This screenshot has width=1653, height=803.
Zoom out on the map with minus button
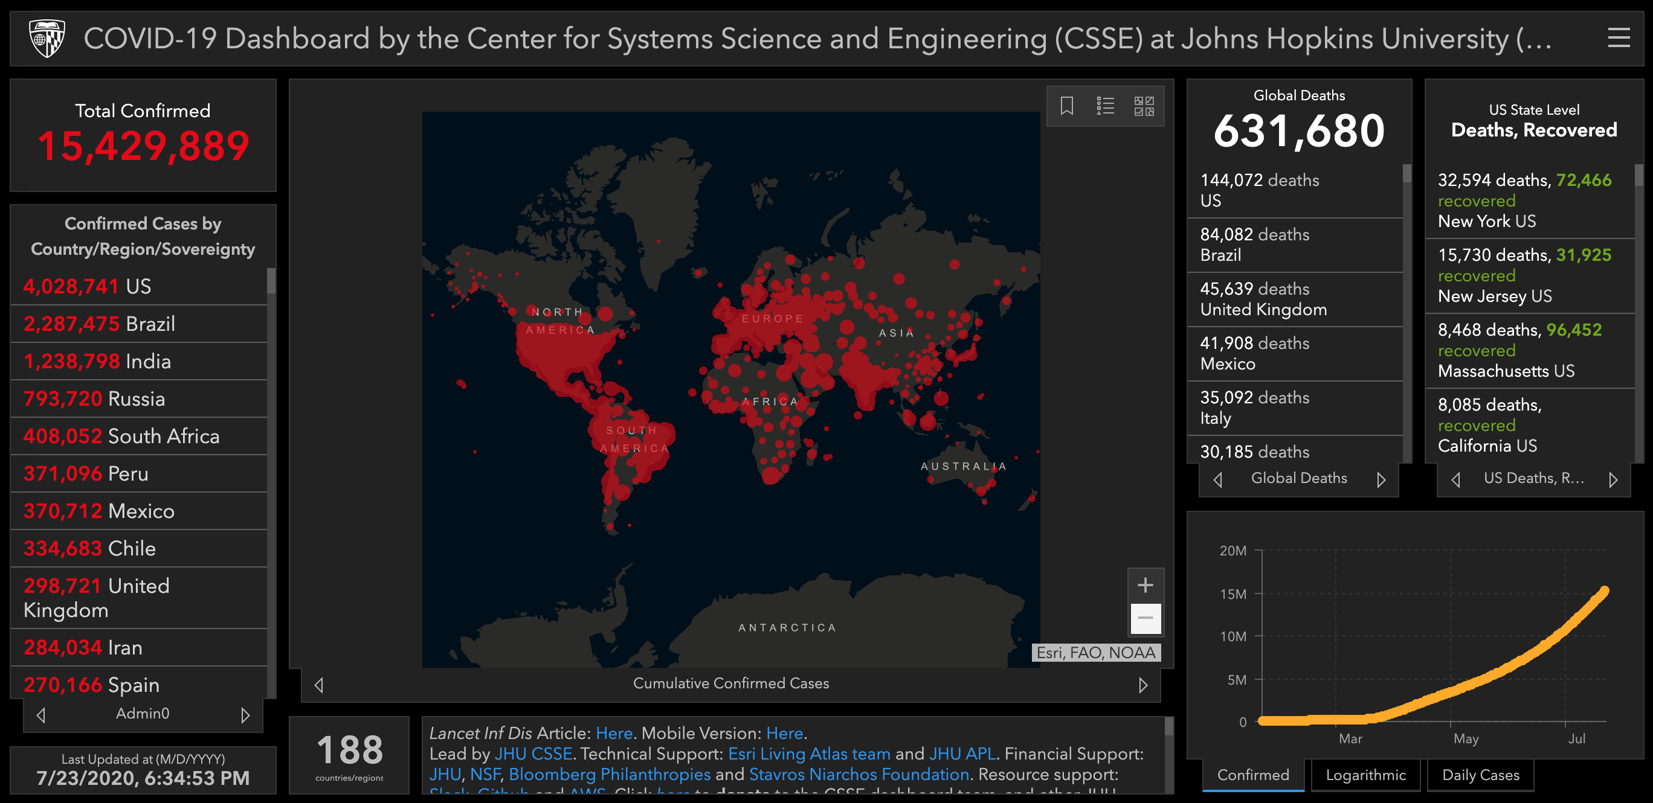[1145, 618]
